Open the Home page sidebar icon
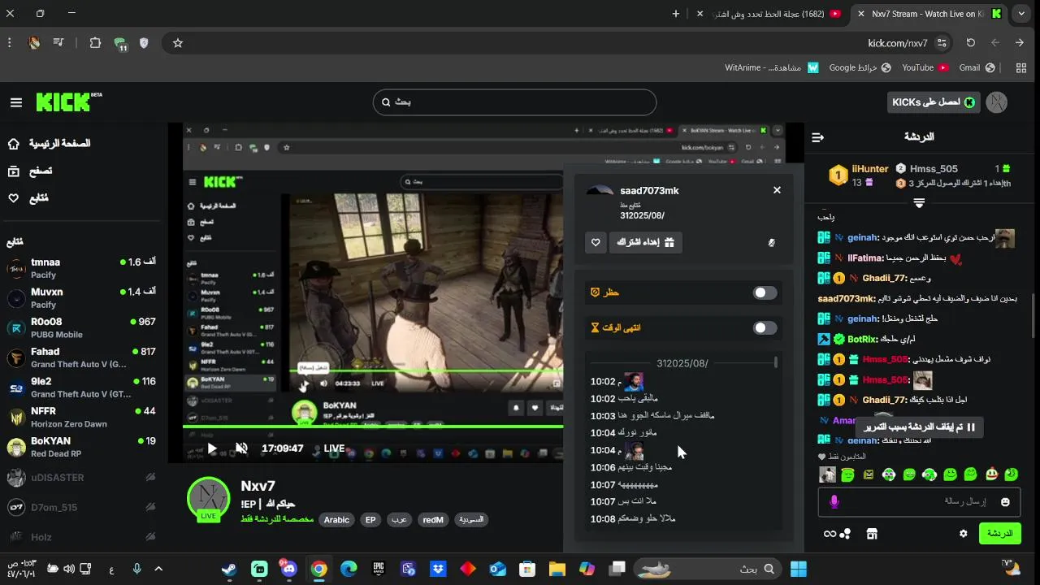Viewport: 1040px width, 585px height. click(14, 144)
